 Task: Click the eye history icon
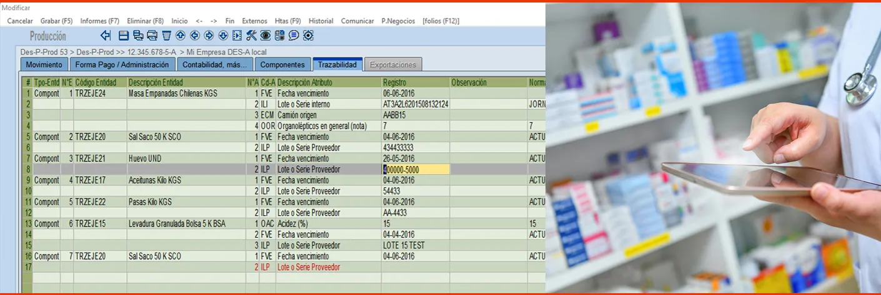(266, 36)
